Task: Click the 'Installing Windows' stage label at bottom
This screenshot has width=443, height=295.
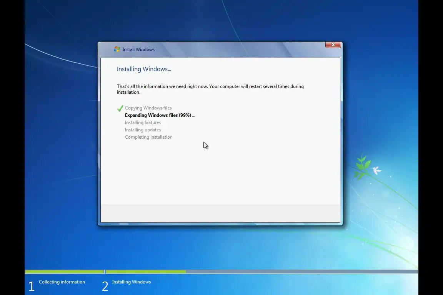Action: click(132, 282)
